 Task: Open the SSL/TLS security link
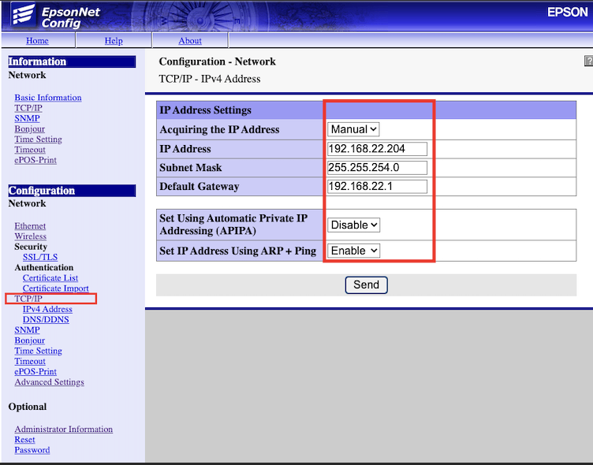(x=40, y=257)
